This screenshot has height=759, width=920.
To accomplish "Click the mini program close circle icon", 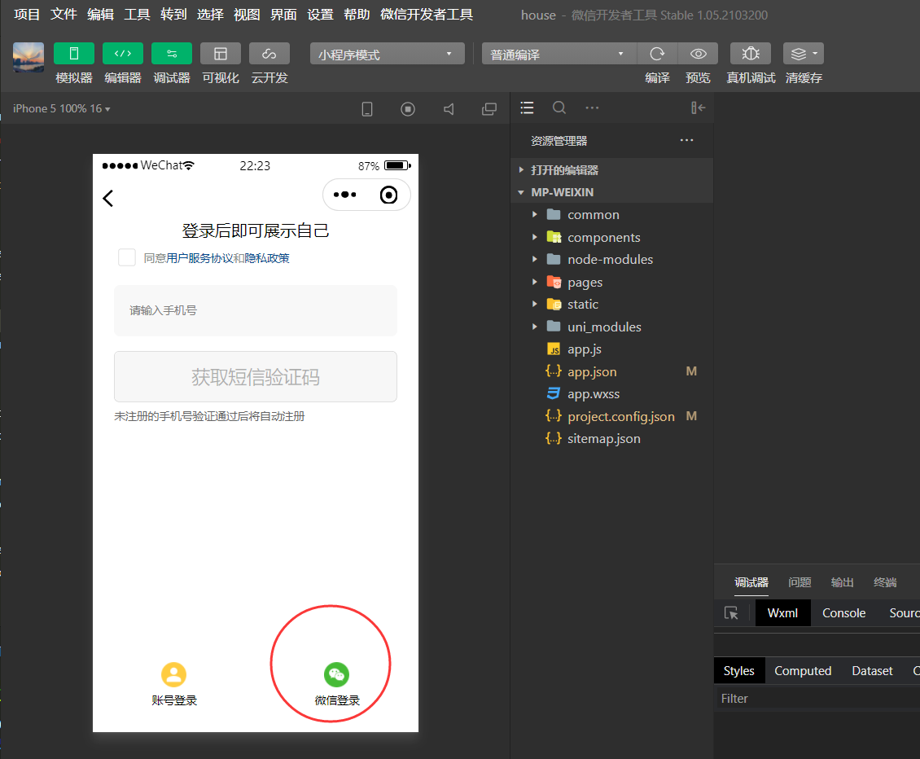I will click(388, 195).
